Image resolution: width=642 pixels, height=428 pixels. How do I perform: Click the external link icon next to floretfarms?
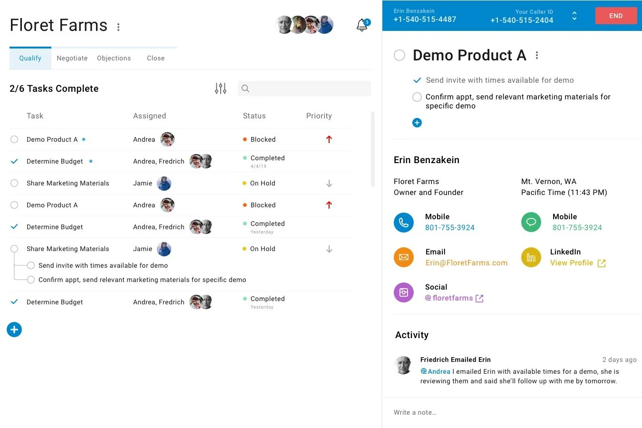(x=479, y=299)
